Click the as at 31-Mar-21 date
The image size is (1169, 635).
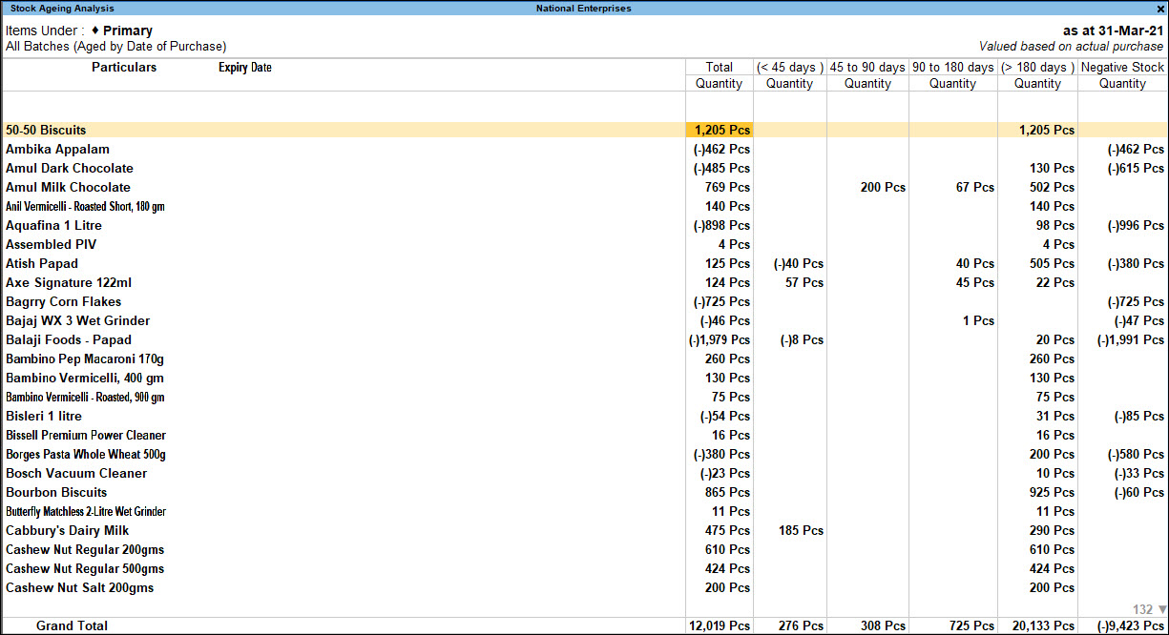[x=1113, y=31]
